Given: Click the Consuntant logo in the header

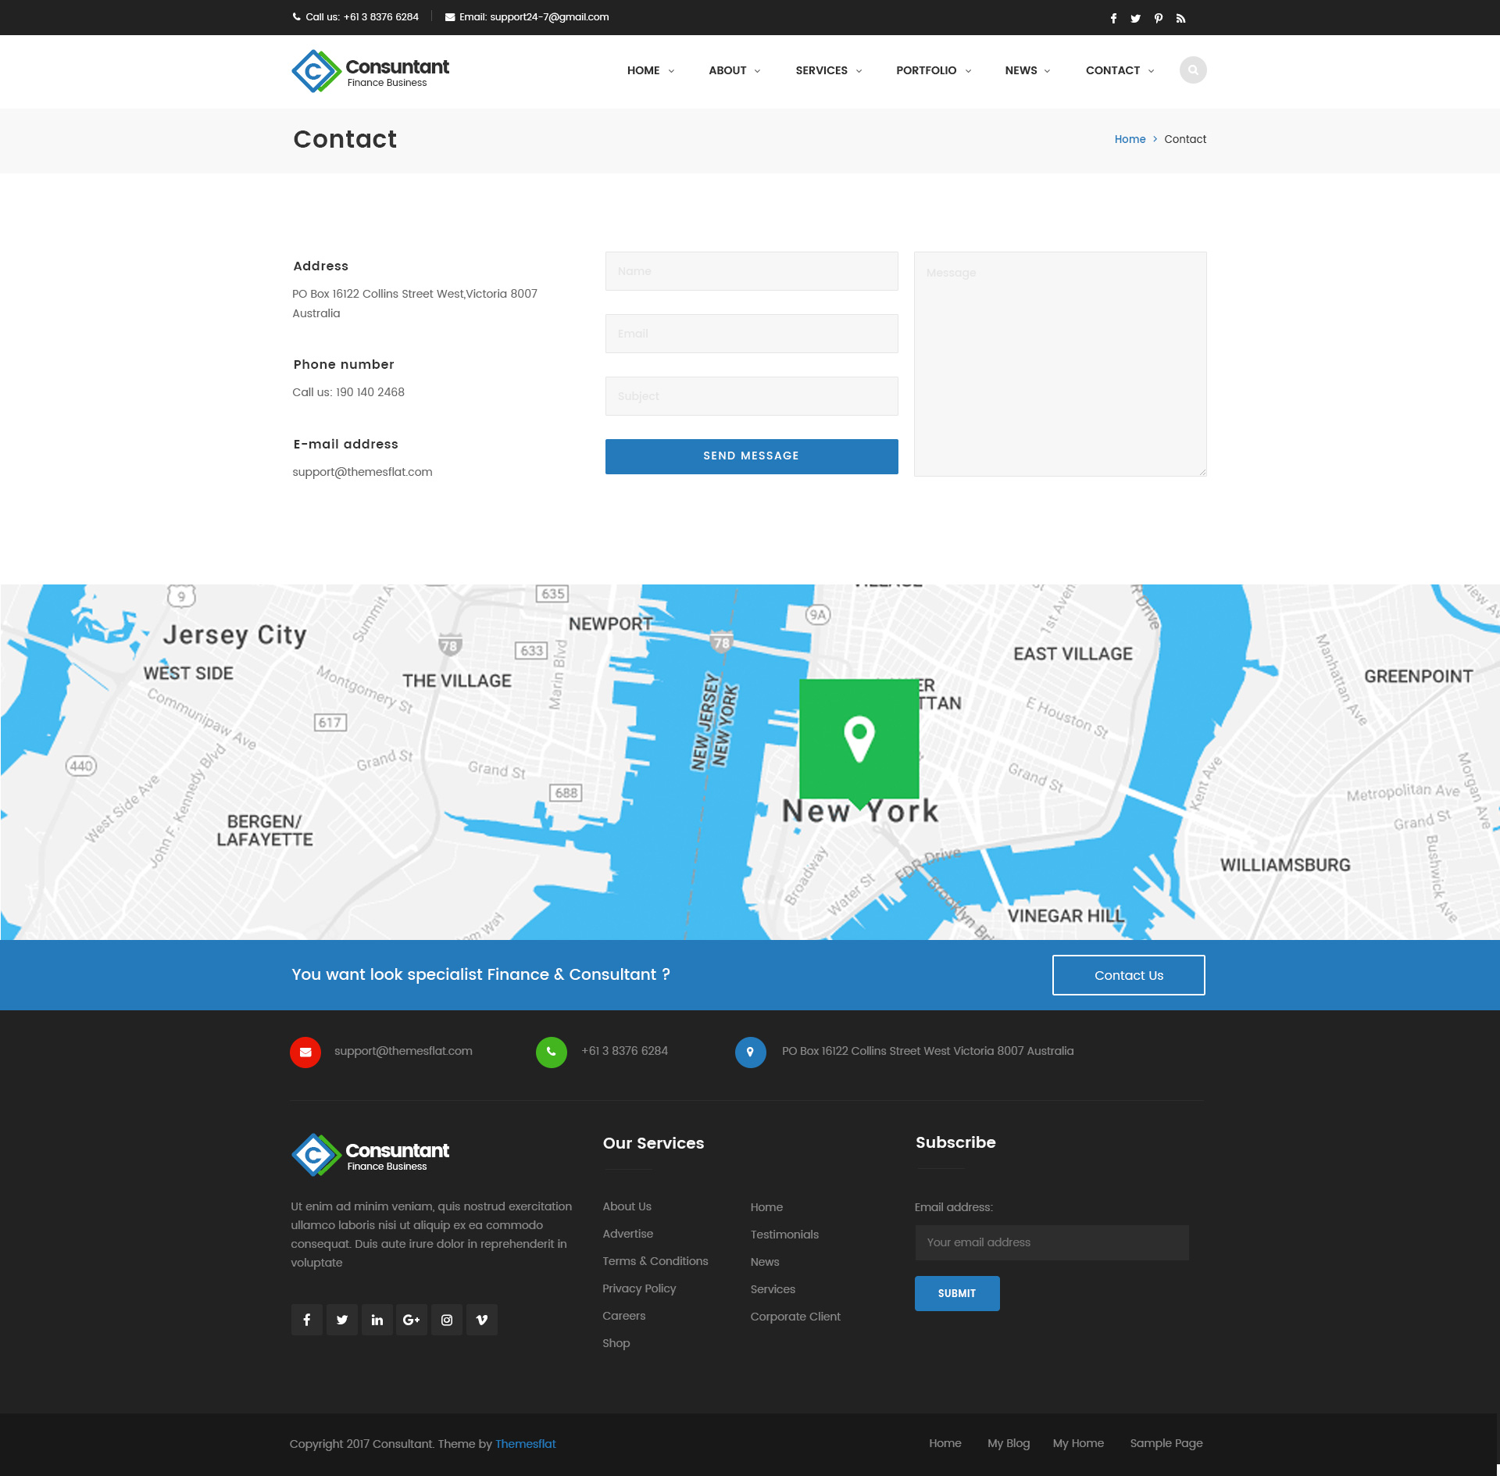Looking at the screenshot, I should (370, 71).
